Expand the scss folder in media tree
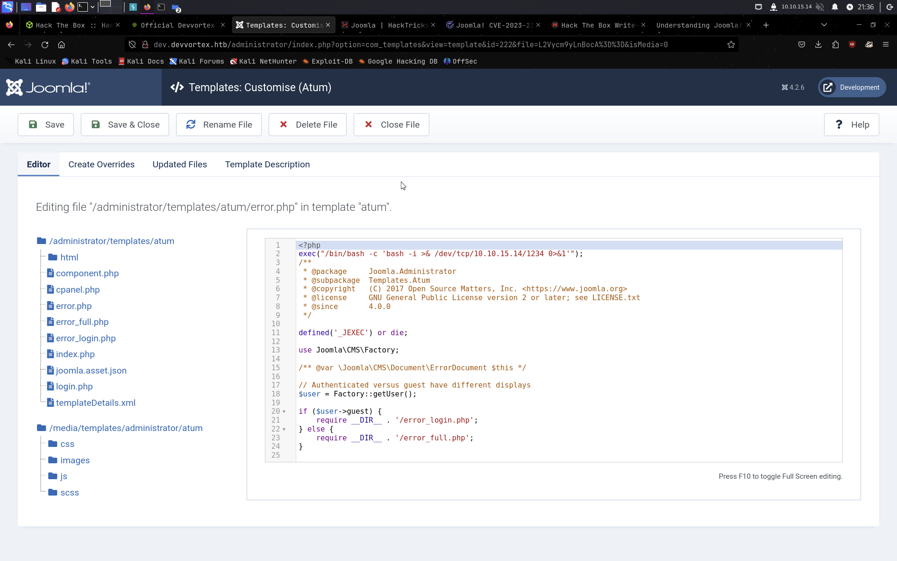This screenshot has width=897, height=561. click(69, 493)
